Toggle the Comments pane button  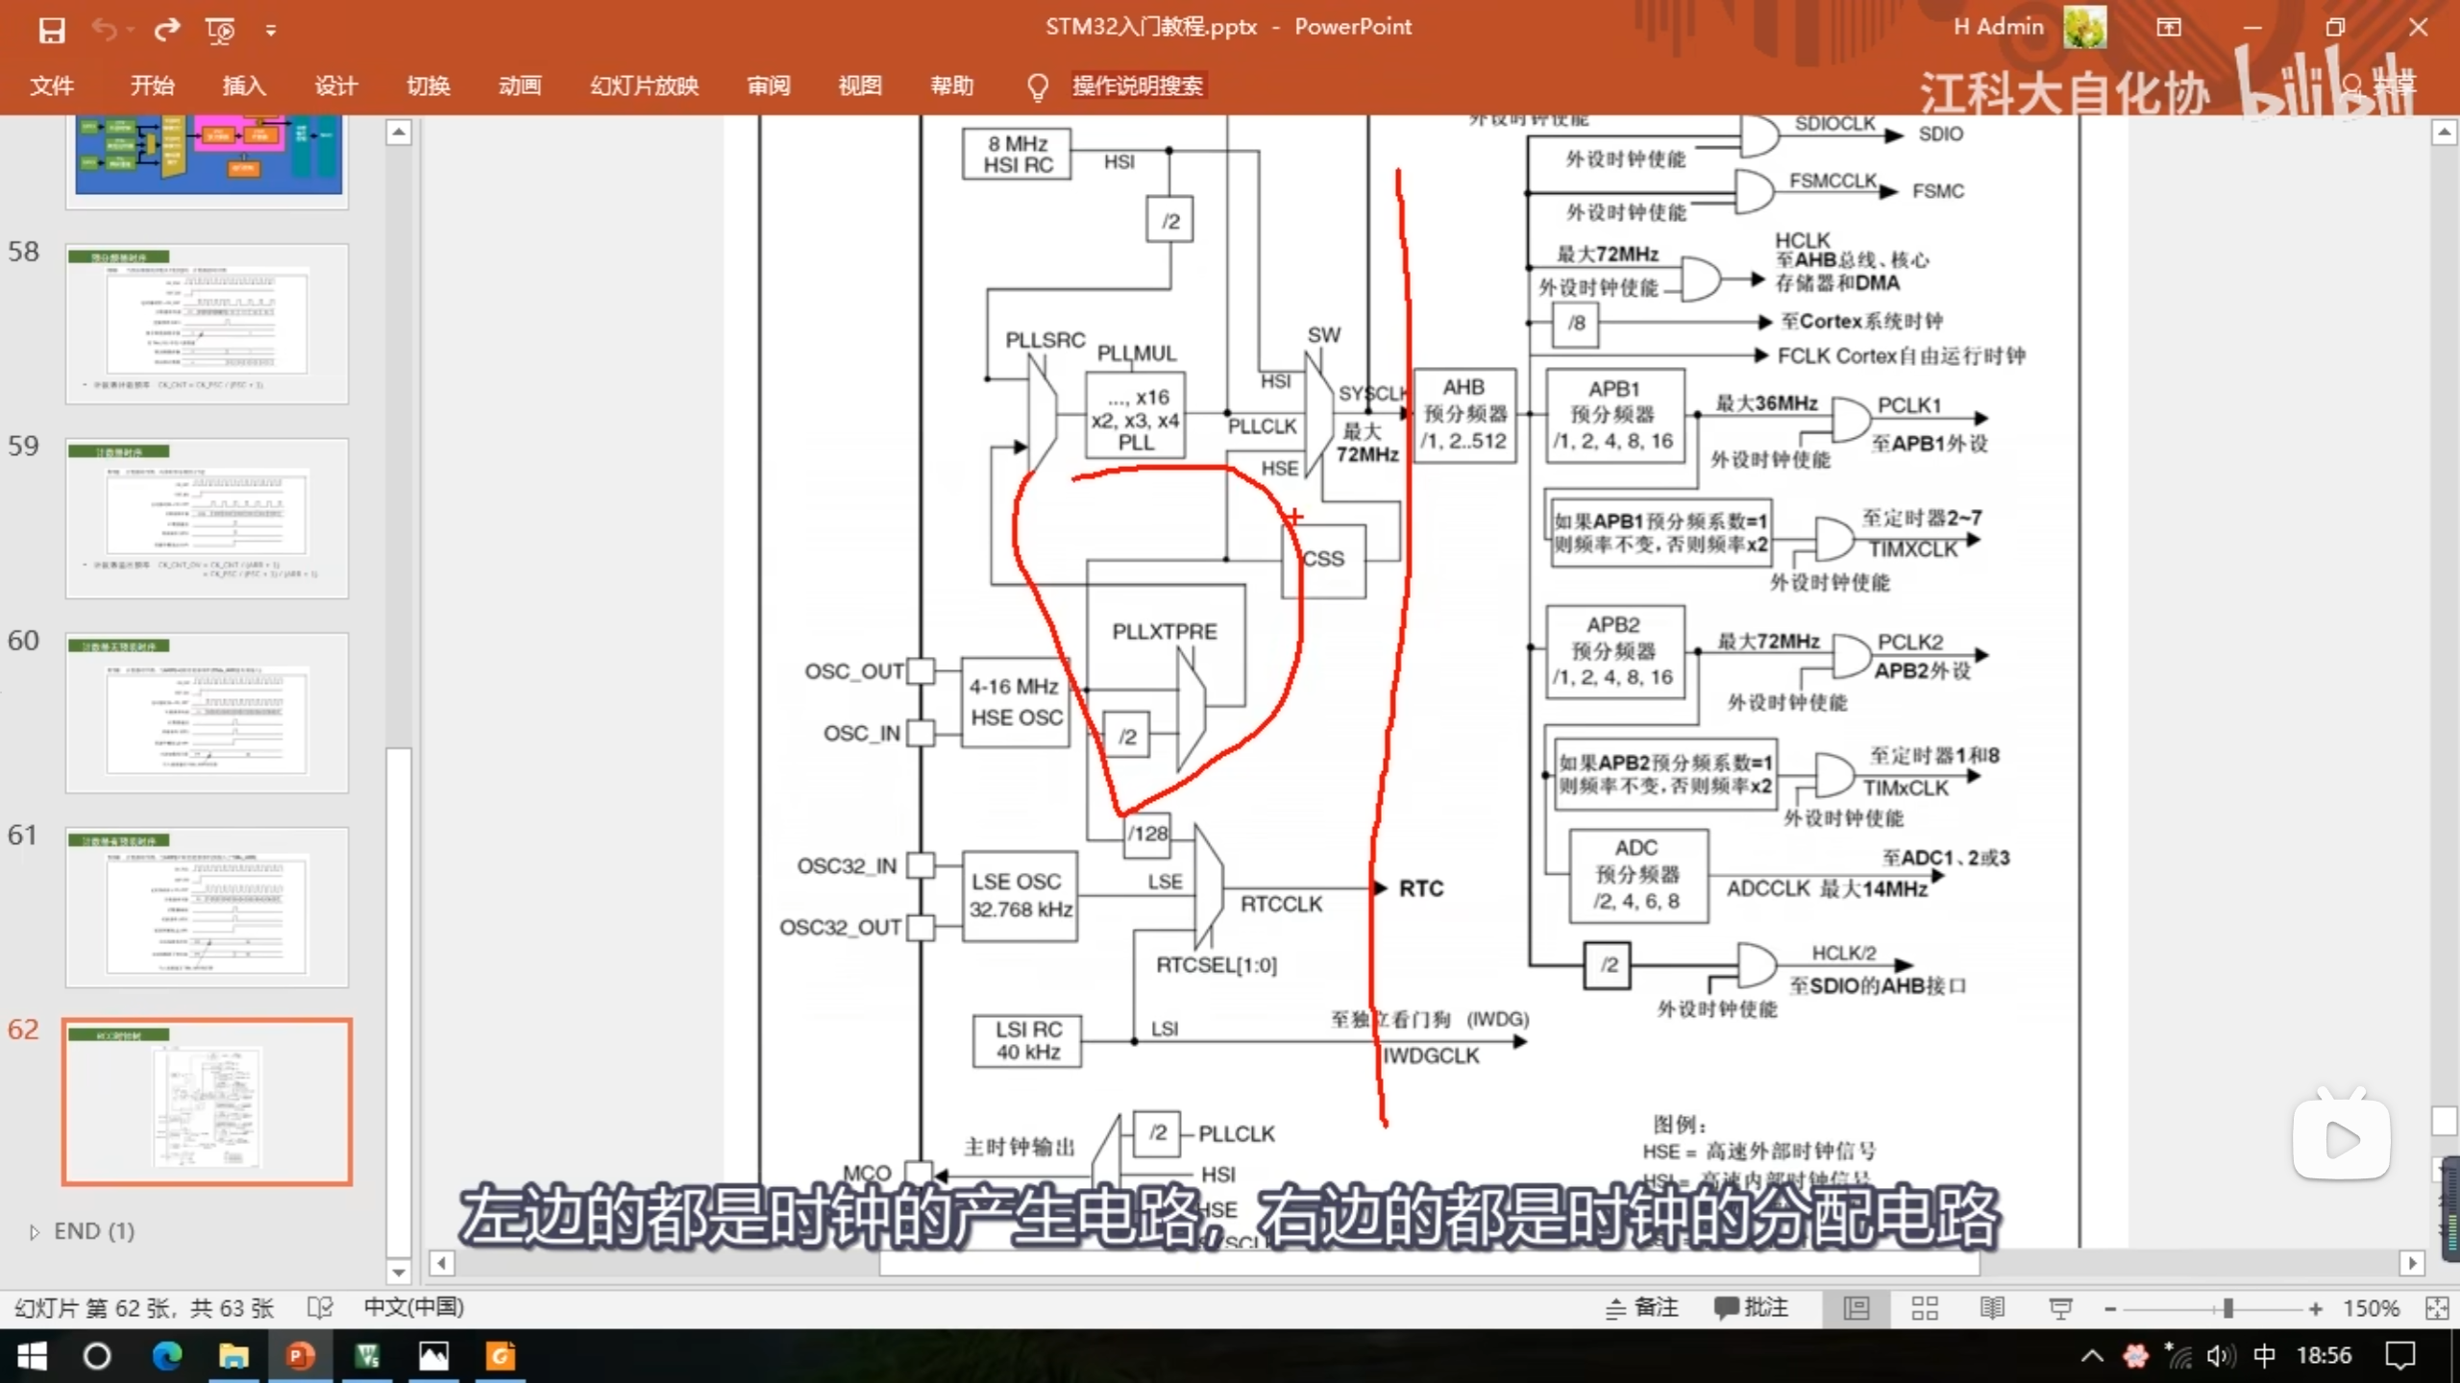(x=1751, y=1308)
